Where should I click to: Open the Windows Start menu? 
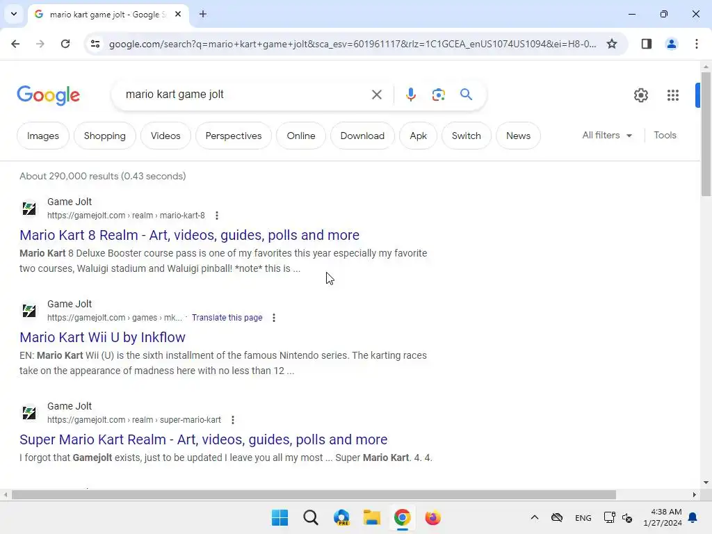[280, 517]
